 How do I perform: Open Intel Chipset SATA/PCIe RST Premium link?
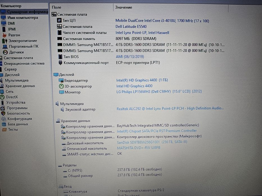tap(157, 131)
